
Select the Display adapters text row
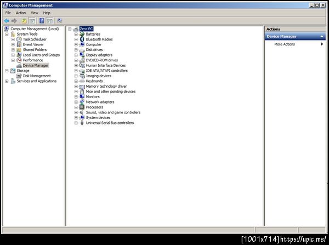[x=99, y=55]
